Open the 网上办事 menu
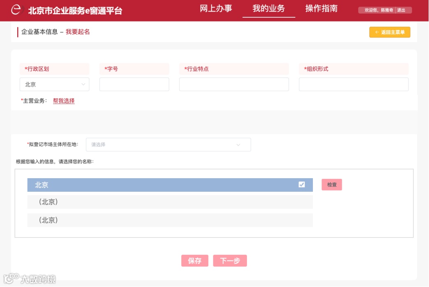Screen dimensions: 429x287 (216, 9)
